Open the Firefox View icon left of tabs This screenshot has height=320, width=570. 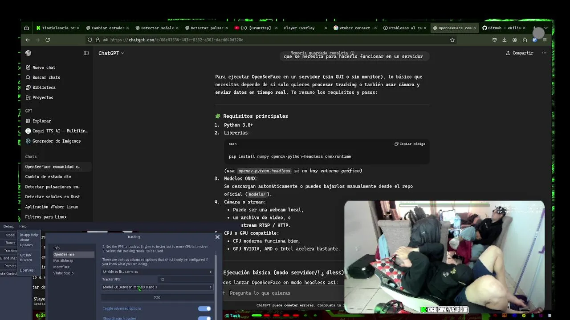pos(26,28)
